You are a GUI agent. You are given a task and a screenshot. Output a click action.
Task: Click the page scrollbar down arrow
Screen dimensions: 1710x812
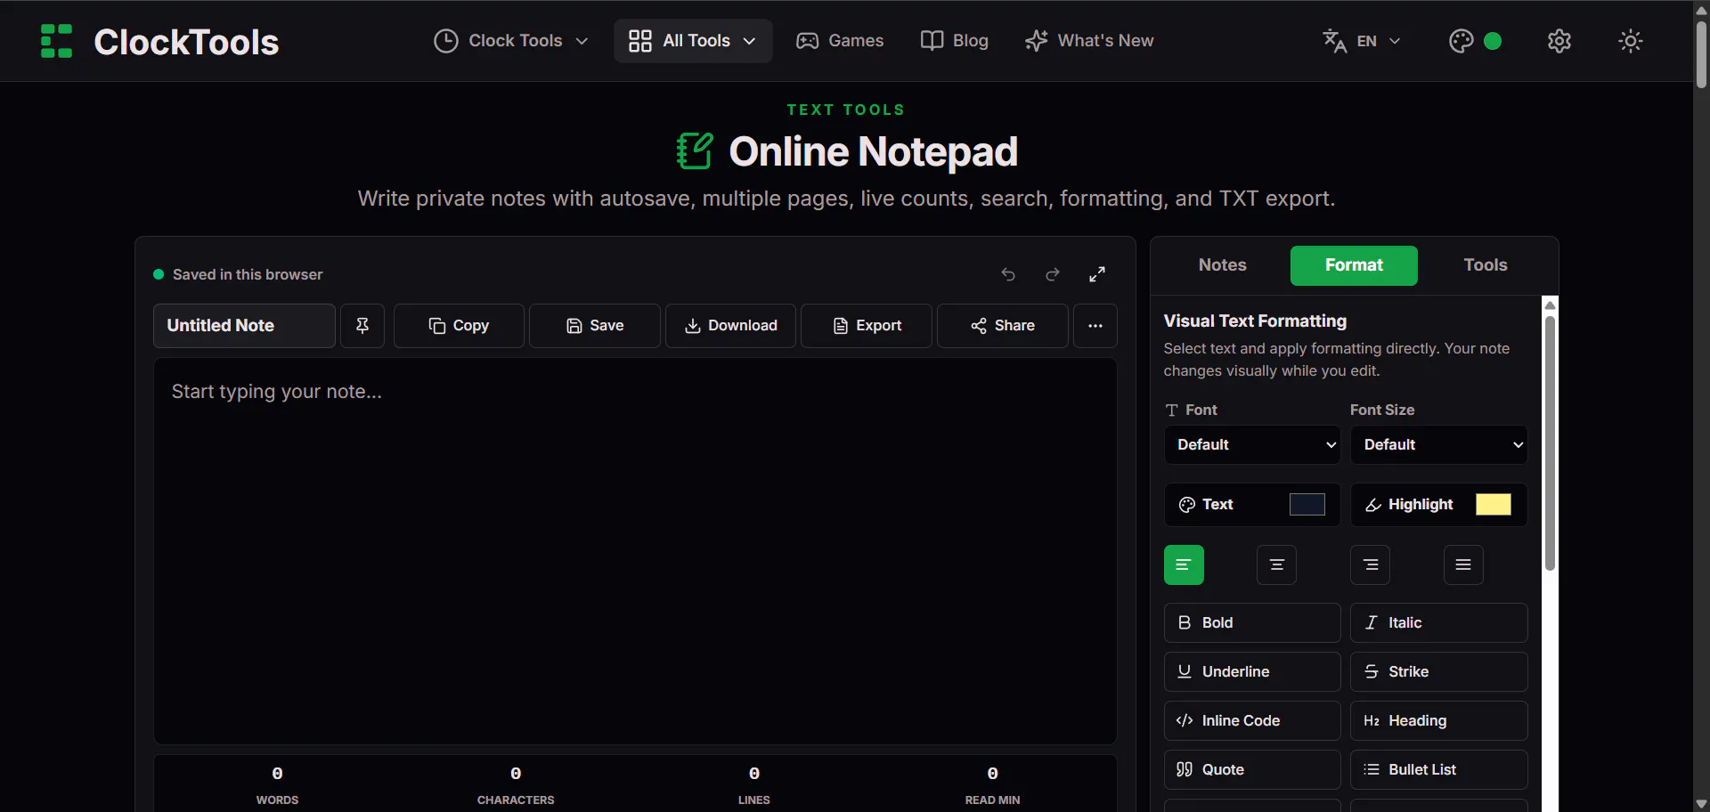pos(1701,804)
